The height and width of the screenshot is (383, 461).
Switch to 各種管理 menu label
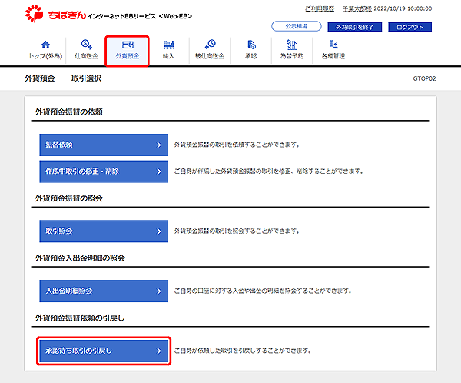333,56
